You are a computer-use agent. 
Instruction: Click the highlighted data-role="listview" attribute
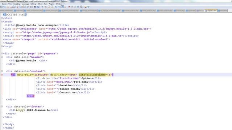point(33,75)
